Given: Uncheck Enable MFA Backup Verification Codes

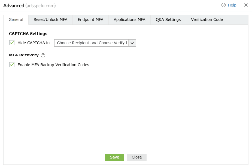Looking at the screenshot, I should click(x=12, y=65).
